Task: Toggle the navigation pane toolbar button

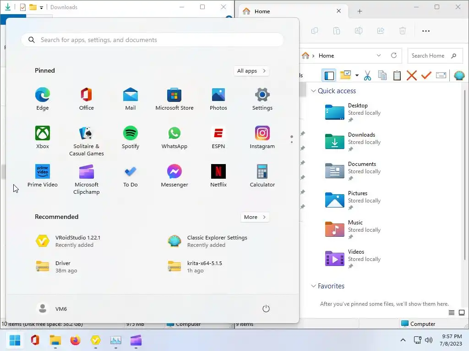Action: (x=329, y=75)
